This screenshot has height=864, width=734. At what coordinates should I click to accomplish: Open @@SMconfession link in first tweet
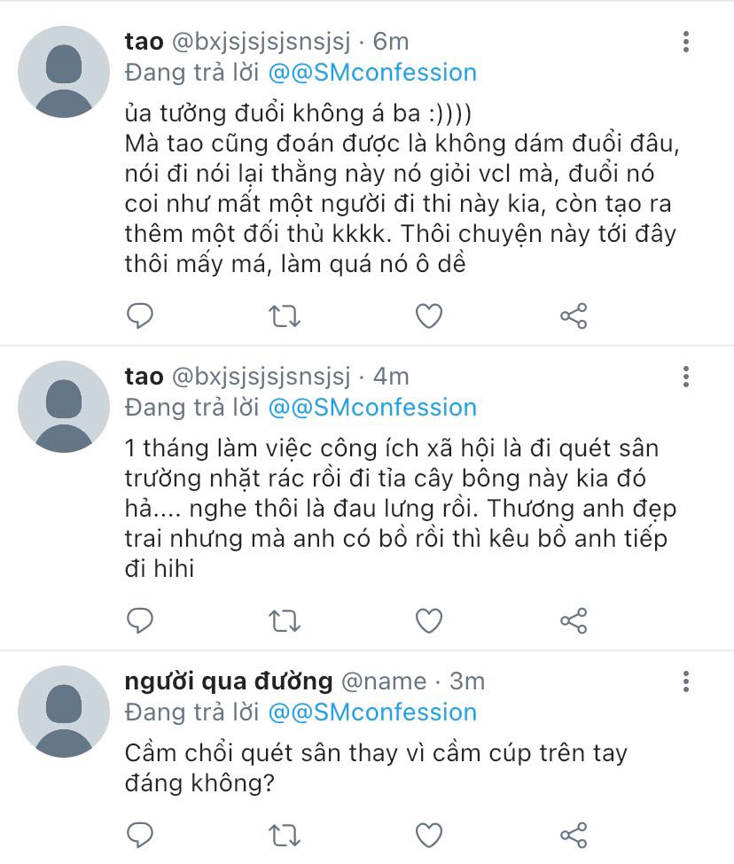[372, 73]
